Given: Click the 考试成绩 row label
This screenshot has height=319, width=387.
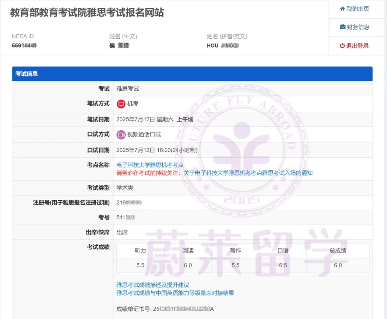Looking at the screenshot, I should coord(98,247).
